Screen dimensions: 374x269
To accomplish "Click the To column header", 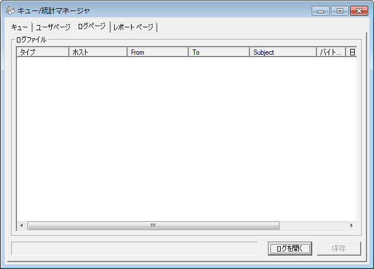I will (219, 52).
